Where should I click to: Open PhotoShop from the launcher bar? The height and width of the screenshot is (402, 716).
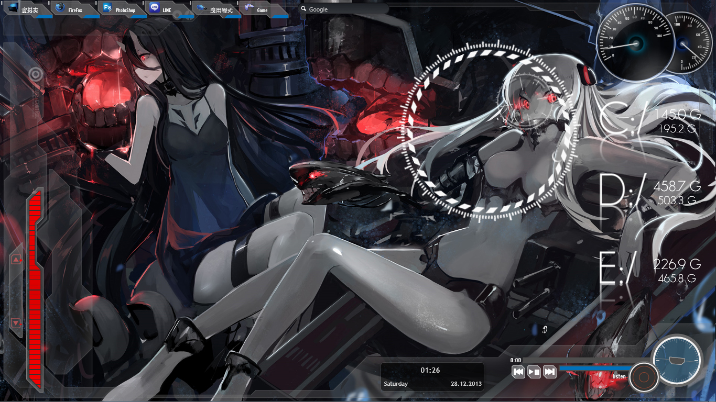[121, 9]
